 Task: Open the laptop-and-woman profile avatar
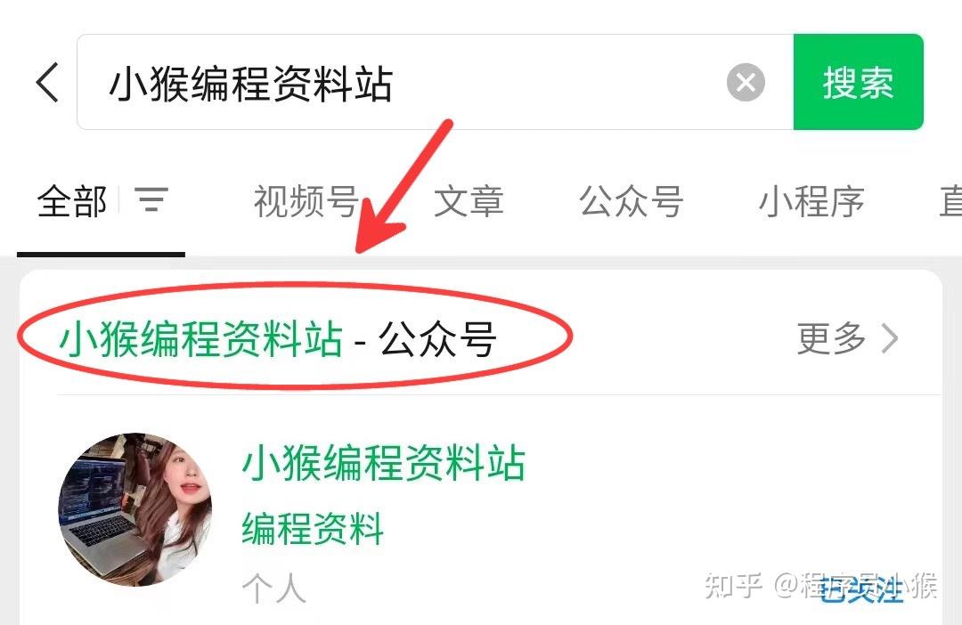pos(135,509)
